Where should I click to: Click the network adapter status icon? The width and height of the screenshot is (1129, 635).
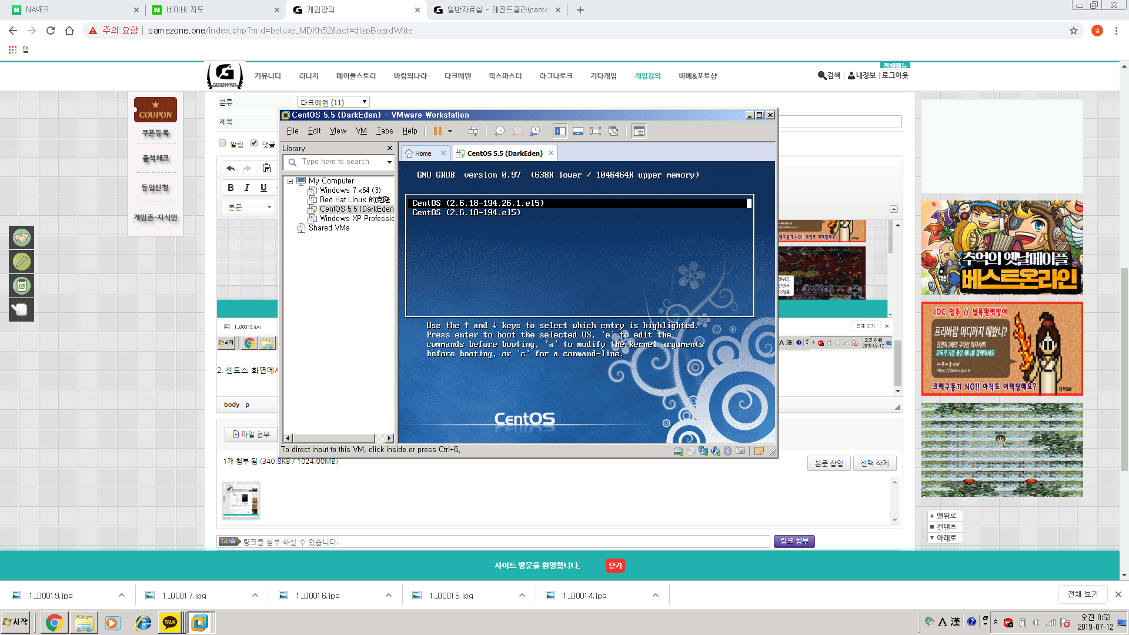pos(703,451)
